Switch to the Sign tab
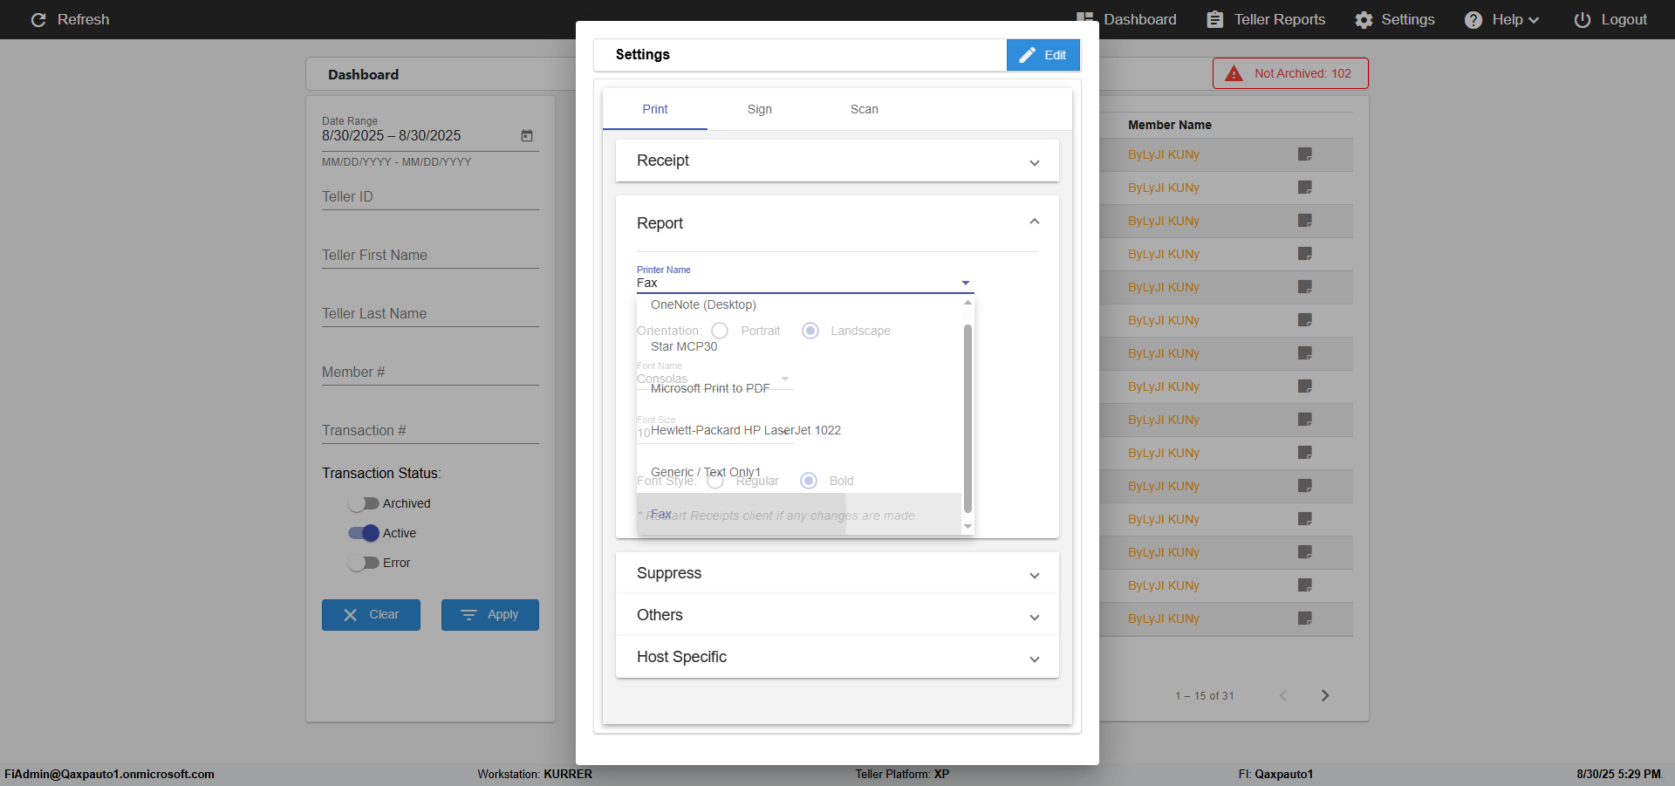The width and height of the screenshot is (1675, 786). (760, 109)
